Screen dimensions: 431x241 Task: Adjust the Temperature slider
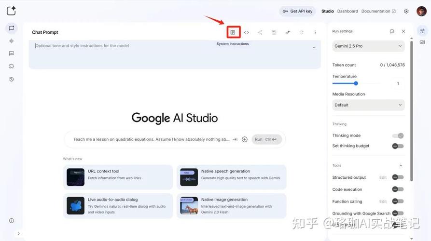coord(356,83)
